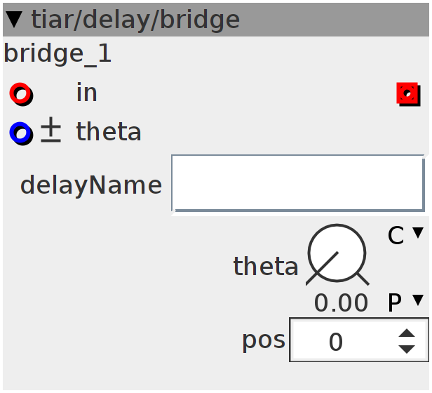Click the blue theta inlet circle
The image size is (432, 393).
(21, 133)
